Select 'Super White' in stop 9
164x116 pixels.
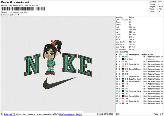coord(134,76)
